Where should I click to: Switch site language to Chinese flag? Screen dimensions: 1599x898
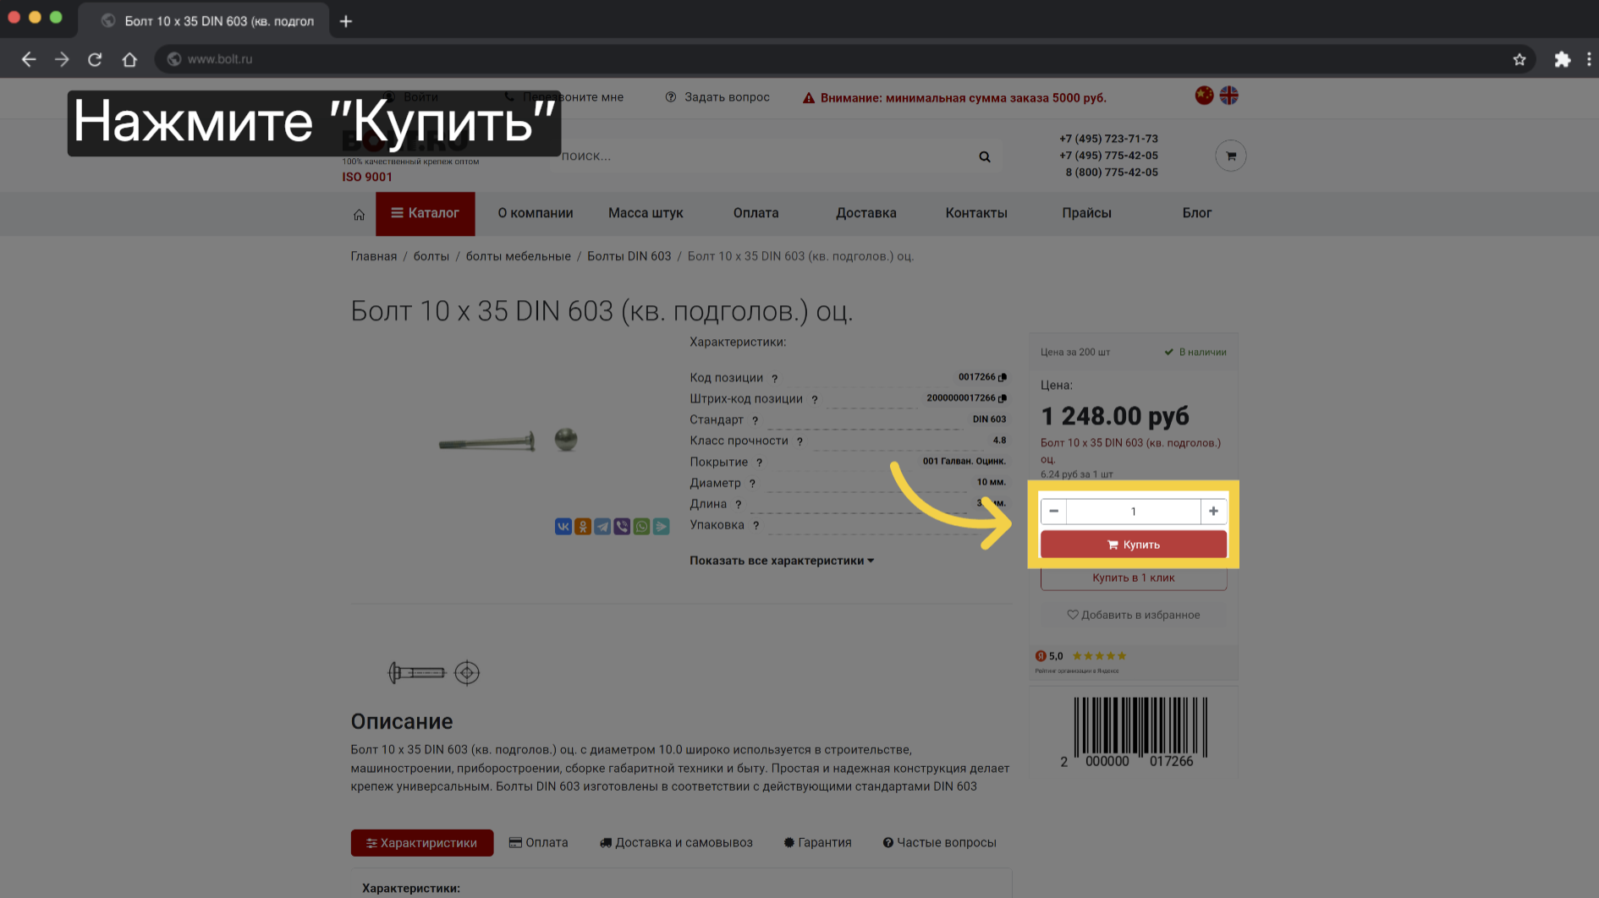click(x=1204, y=96)
